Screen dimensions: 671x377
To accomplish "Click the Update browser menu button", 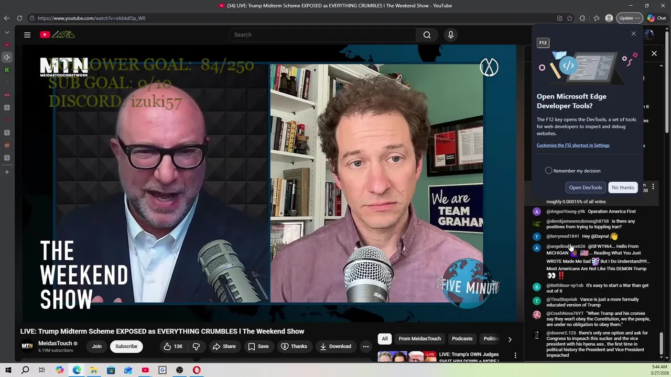I will pyautogui.click(x=629, y=18).
